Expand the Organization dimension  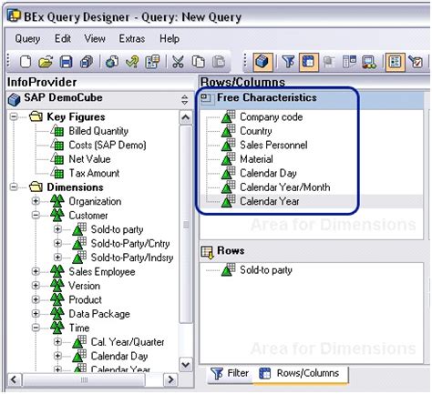[x=36, y=201]
